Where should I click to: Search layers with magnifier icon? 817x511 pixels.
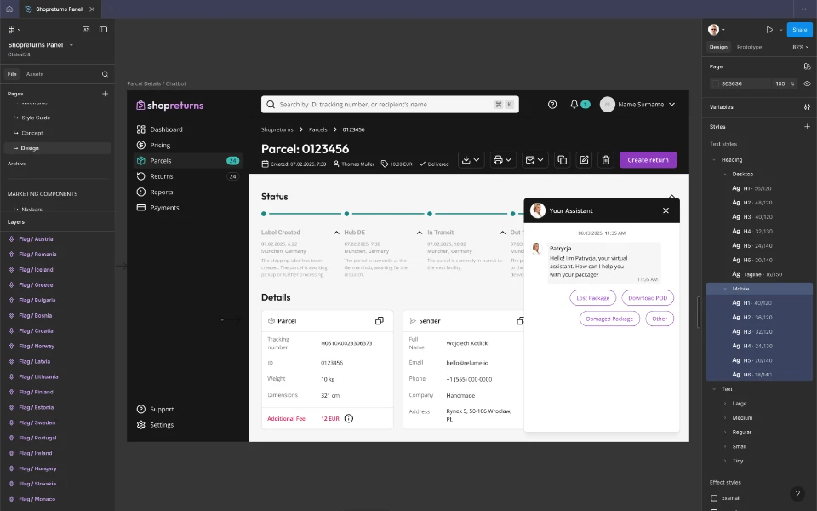point(105,74)
